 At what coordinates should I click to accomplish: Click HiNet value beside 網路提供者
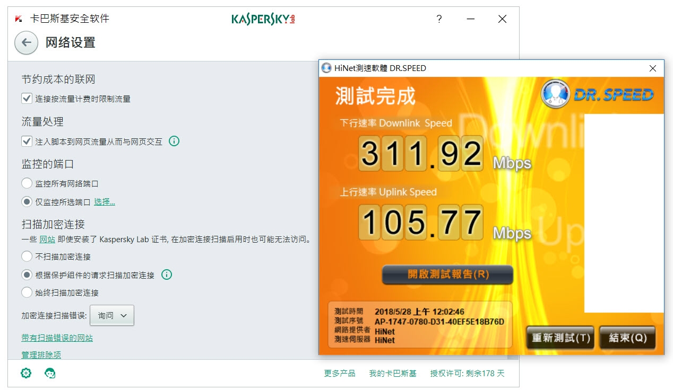click(385, 332)
